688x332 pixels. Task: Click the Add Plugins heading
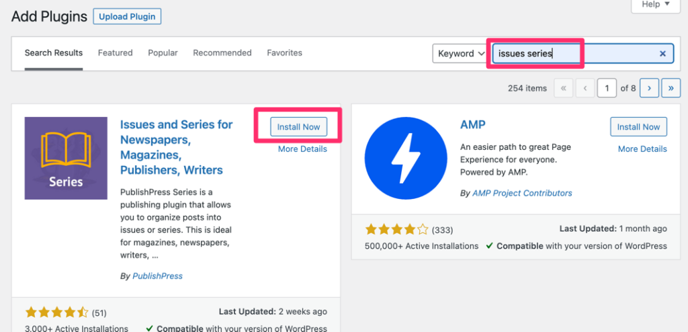tap(49, 17)
